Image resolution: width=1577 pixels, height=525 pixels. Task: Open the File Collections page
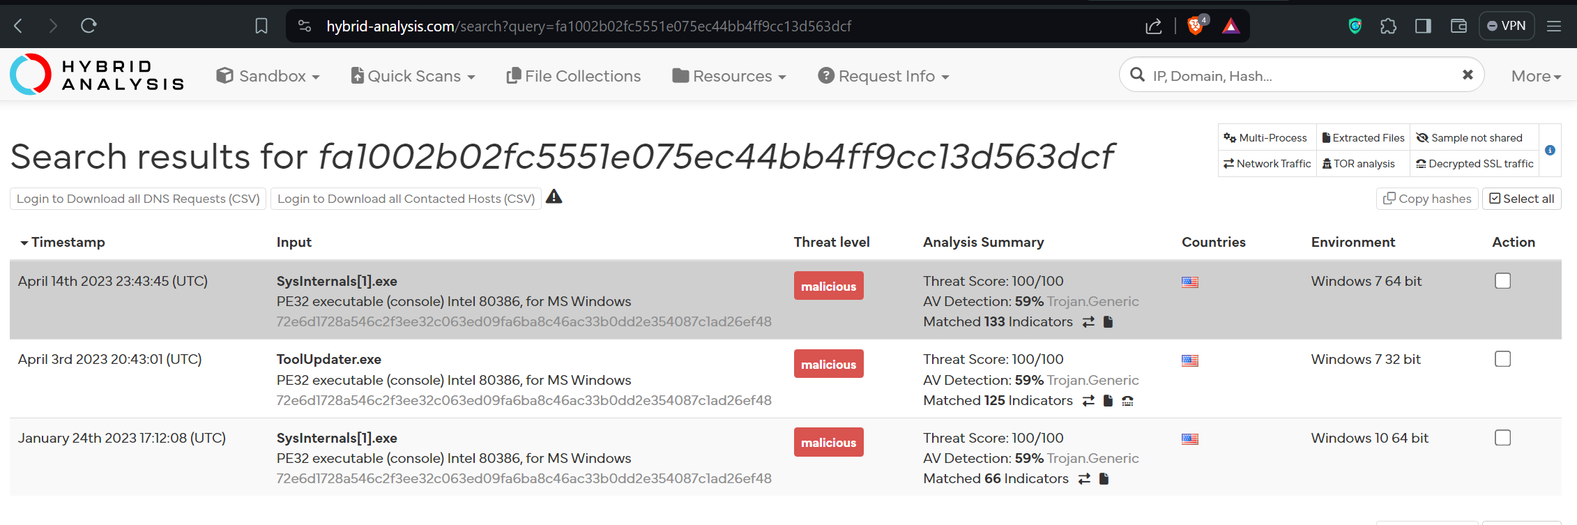point(574,76)
